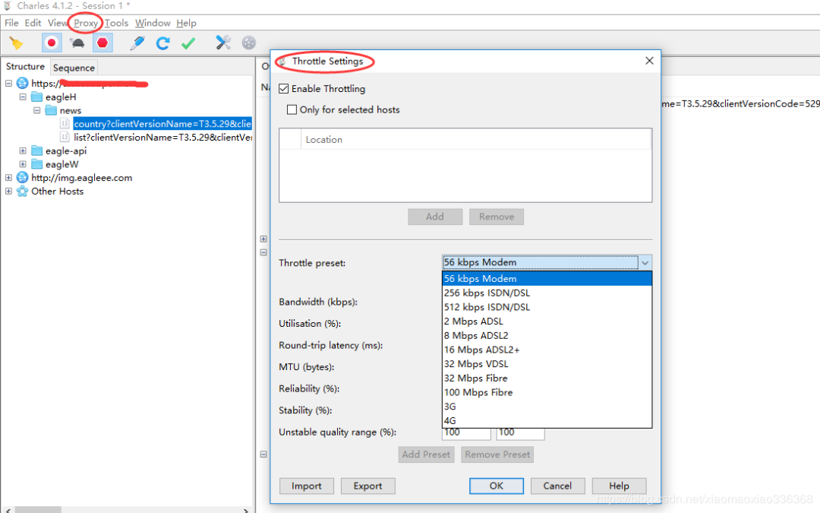
Task: Click the news folder icon
Action: tap(51, 110)
